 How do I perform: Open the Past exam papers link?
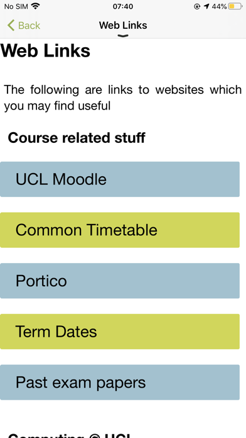(x=120, y=383)
